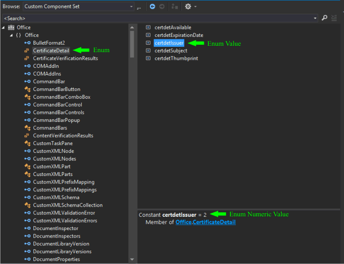Click CustomXMLSchema interface icon
The image size is (344, 264).
[x=28, y=197]
